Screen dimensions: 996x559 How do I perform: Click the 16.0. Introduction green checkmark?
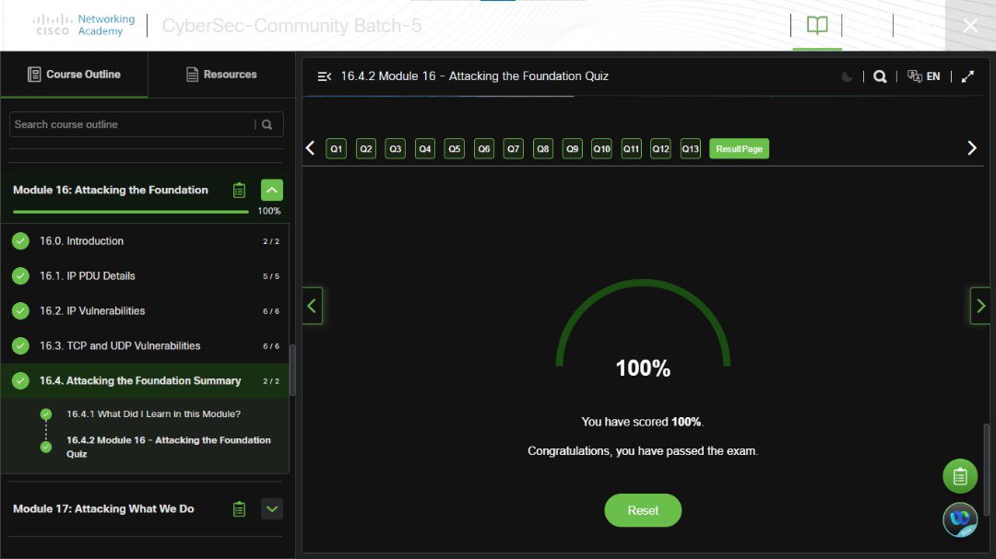pyautogui.click(x=20, y=241)
